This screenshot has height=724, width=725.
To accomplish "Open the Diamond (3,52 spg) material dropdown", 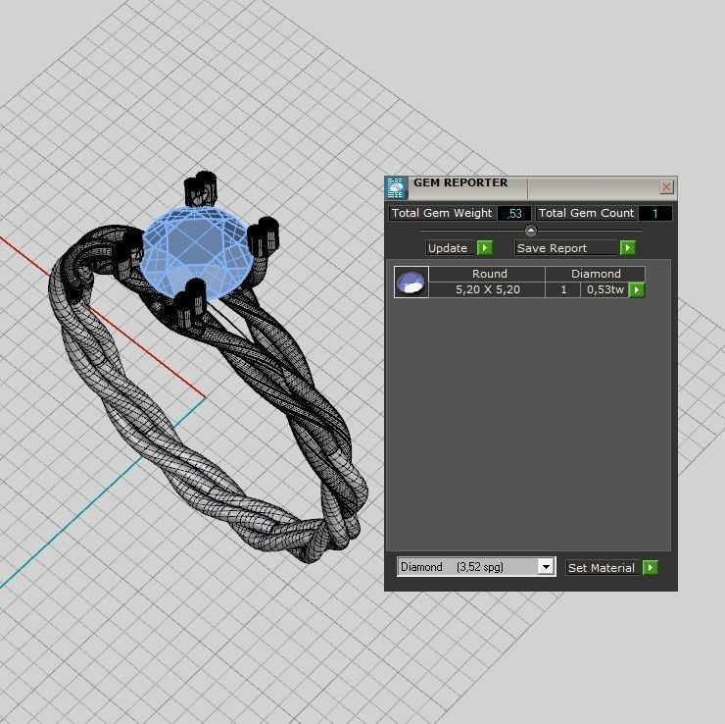I will tap(476, 567).
